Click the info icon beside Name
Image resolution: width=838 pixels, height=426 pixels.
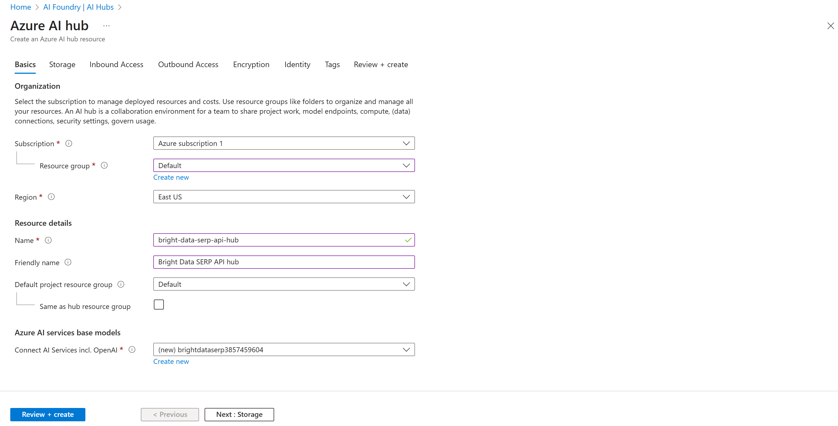coord(48,240)
